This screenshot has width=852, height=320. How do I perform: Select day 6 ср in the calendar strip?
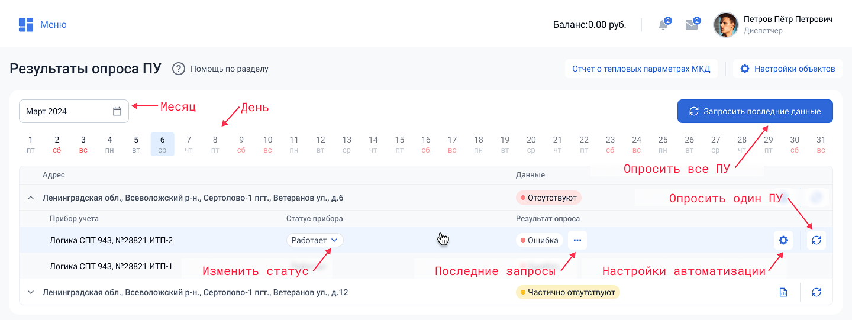click(162, 144)
